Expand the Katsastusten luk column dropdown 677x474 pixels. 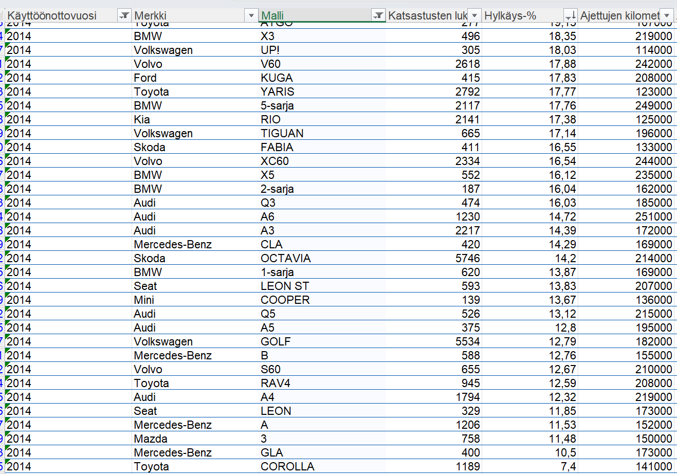(x=474, y=15)
